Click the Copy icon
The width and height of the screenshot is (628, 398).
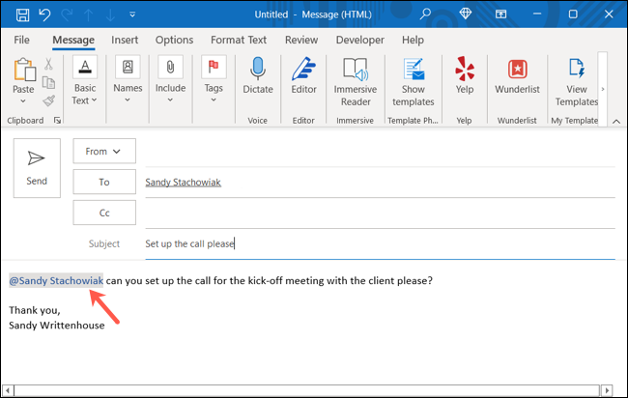(49, 82)
